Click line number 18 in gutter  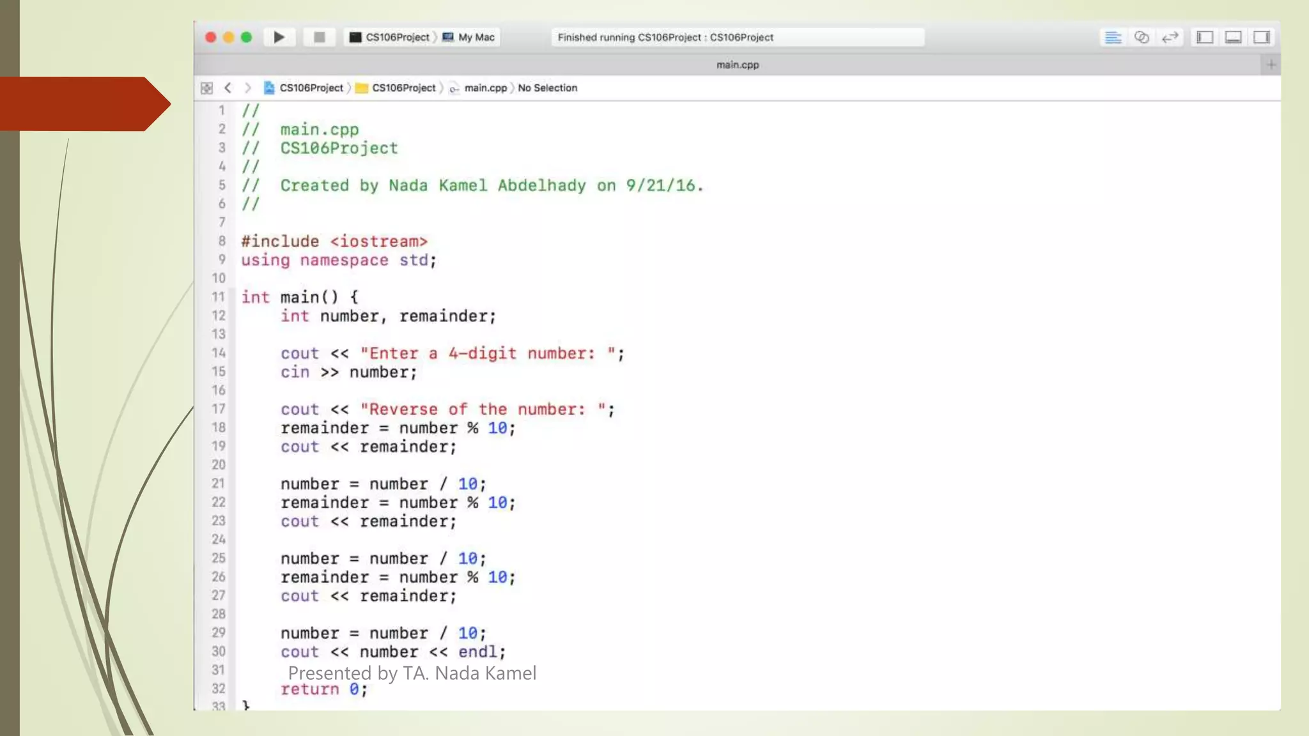(219, 427)
